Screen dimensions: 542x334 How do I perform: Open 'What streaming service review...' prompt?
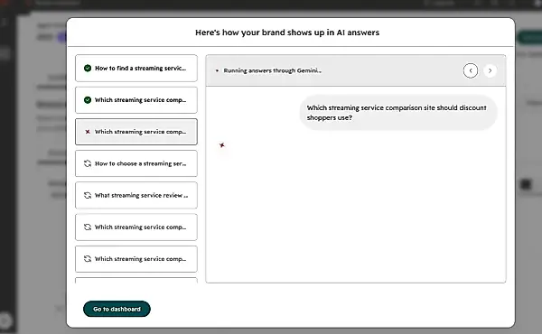click(136, 195)
